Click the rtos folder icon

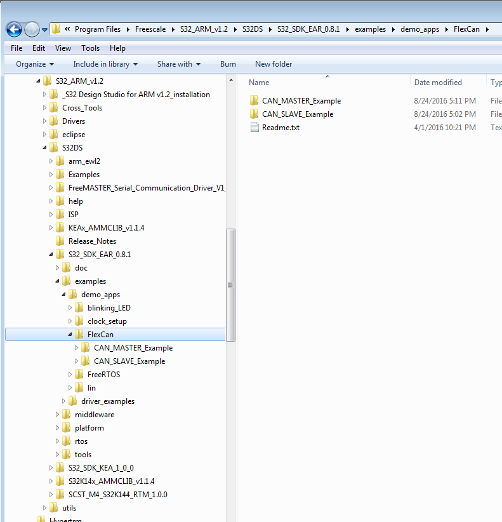point(67,441)
